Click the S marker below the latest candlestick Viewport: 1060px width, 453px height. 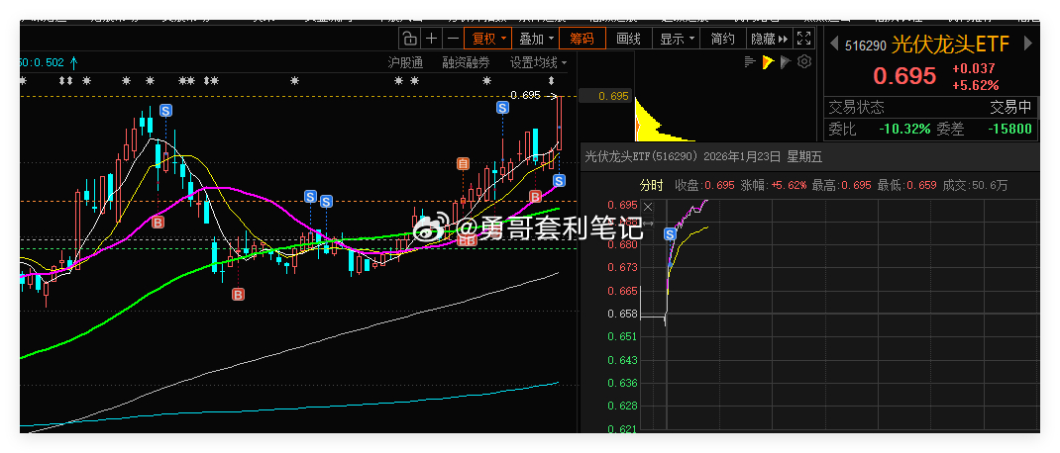click(559, 180)
